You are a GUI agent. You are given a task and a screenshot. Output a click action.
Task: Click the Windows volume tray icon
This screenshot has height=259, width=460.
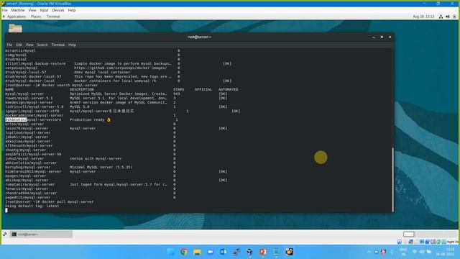point(422,252)
